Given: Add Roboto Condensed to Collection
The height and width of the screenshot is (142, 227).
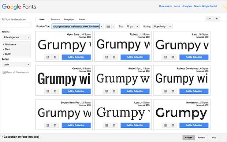Looking at the screenshot, I should pos(194,91).
